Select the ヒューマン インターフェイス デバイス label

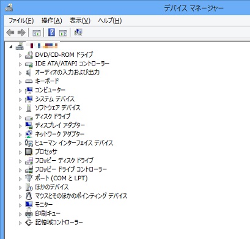click(x=74, y=143)
